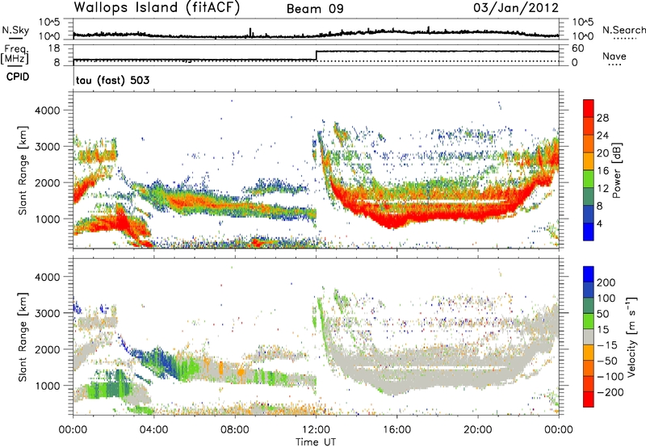The height and width of the screenshot is (447, 646).
Task: Click the '2000' tick on the velocity panel
Action: (47, 349)
